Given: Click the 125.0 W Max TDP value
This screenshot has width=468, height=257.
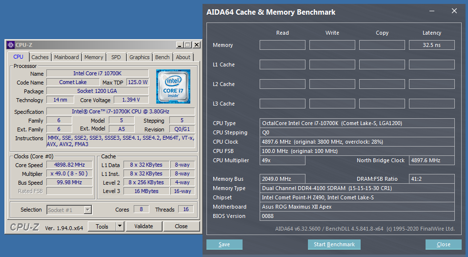Looking at the screenshot, I should (x=138, y=82).
